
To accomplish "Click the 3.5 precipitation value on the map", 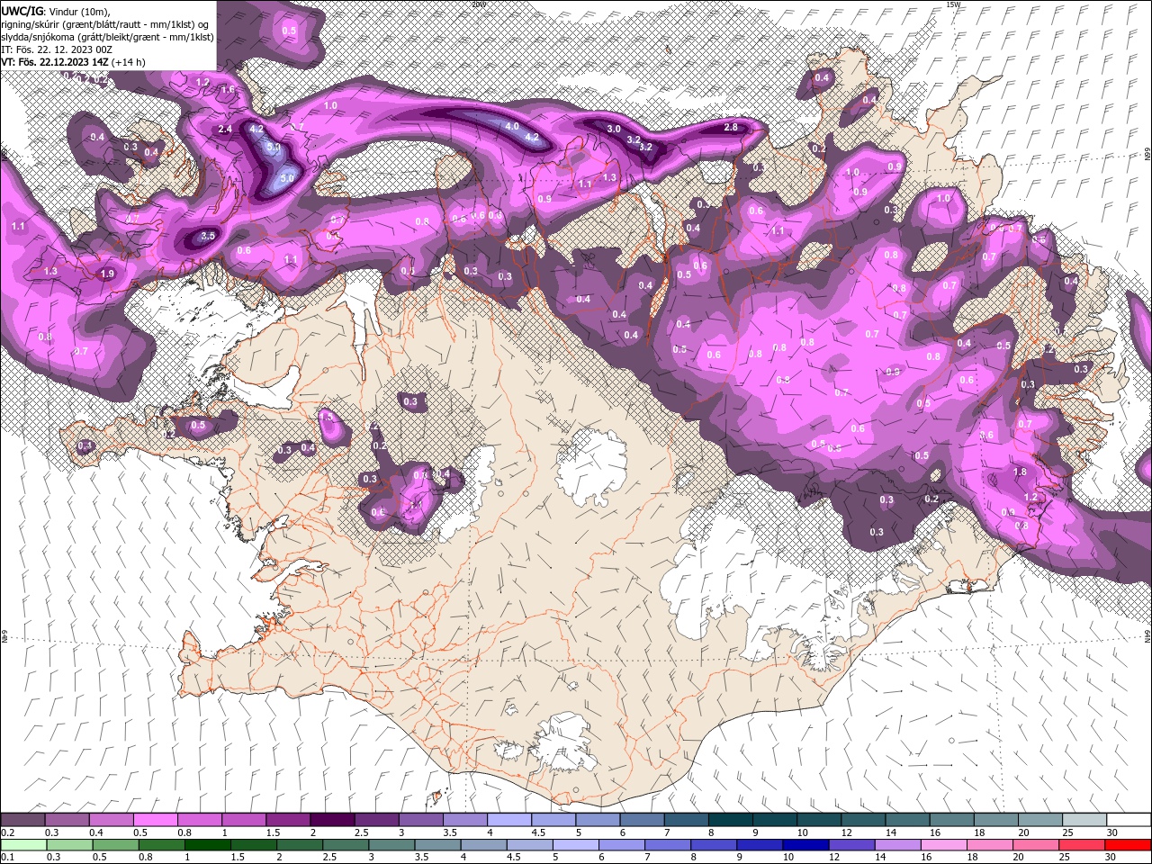I will (208, 236).
